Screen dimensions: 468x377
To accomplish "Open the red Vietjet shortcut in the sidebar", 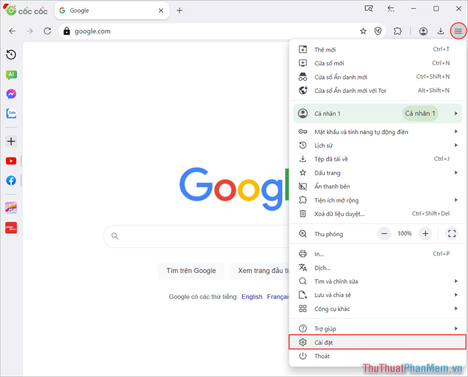I will click(x=11, y=228).
